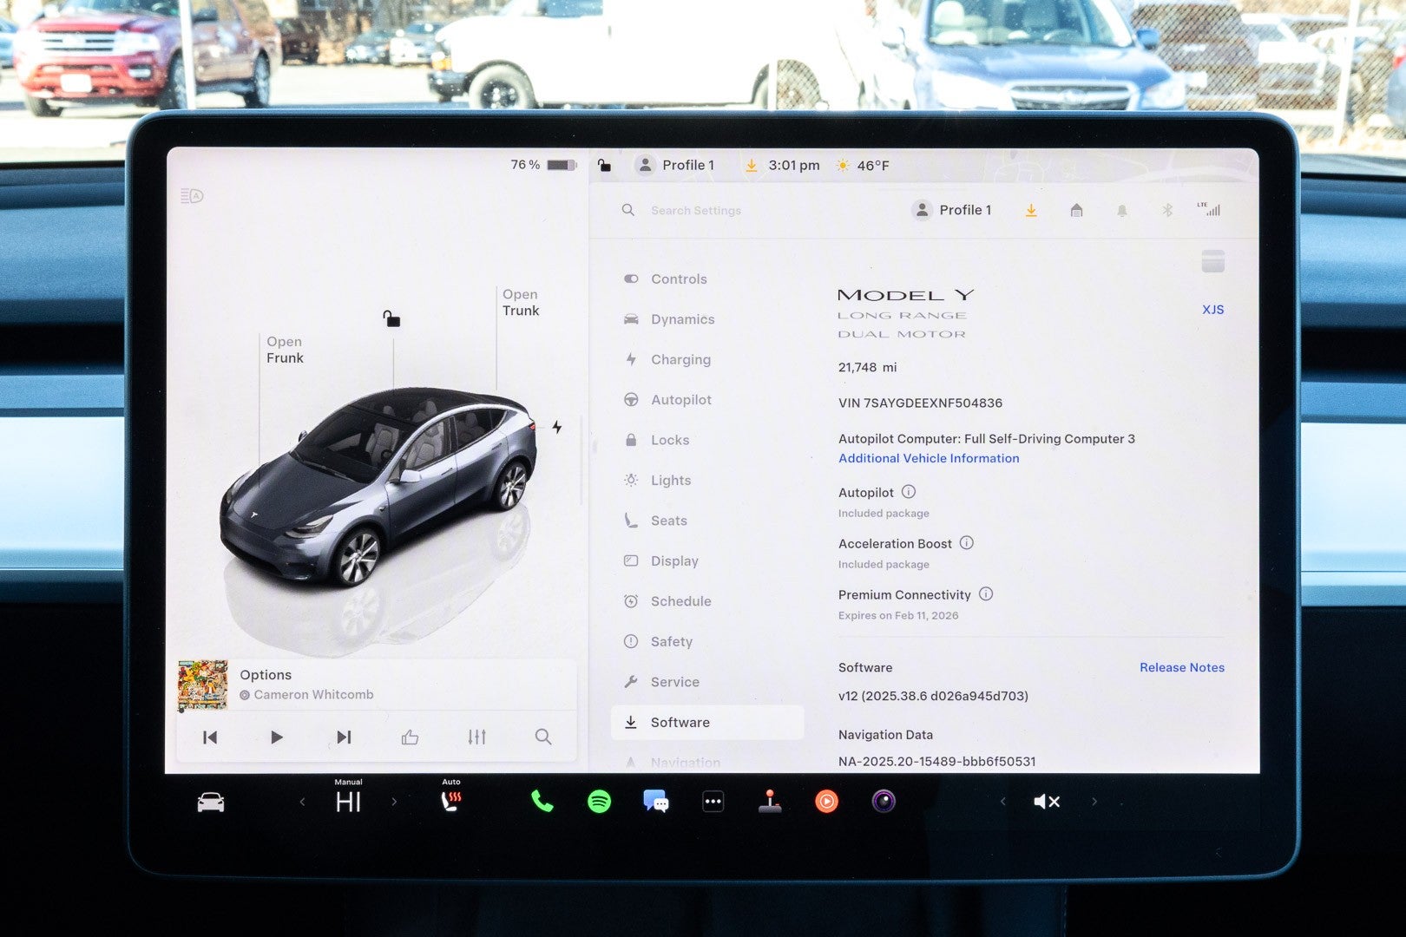Open the Release Notes link

click(1181, 667)
